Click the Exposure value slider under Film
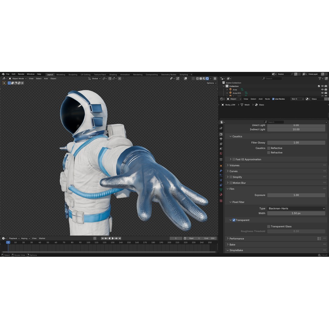 (296, 195)
